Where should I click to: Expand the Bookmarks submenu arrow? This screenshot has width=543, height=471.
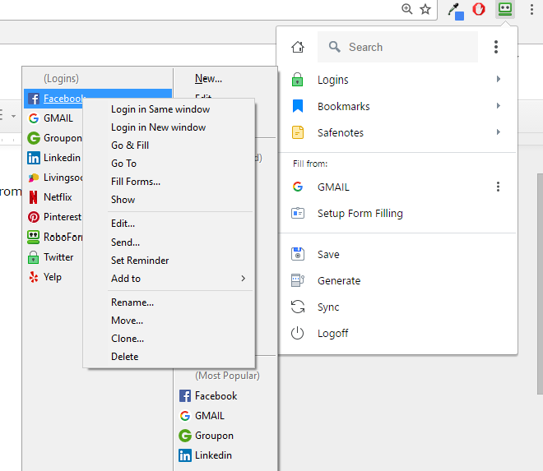[499, 105]
